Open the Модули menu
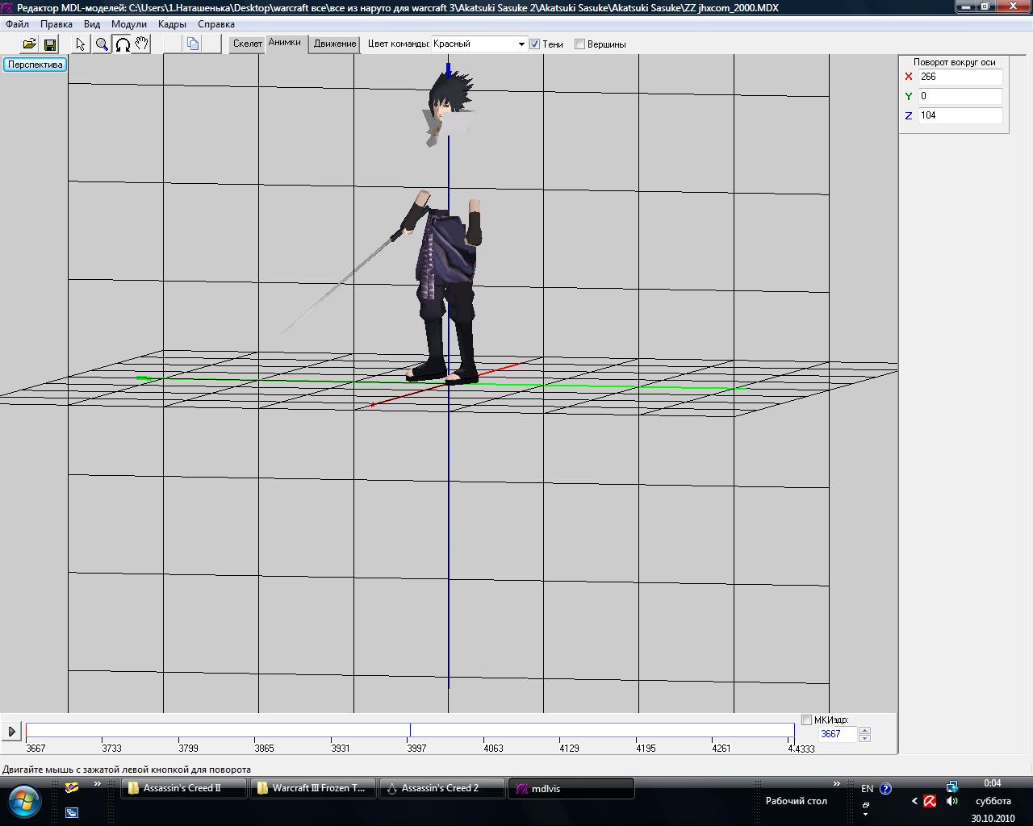Screen dimensions: 1033x826 [129, 24]
